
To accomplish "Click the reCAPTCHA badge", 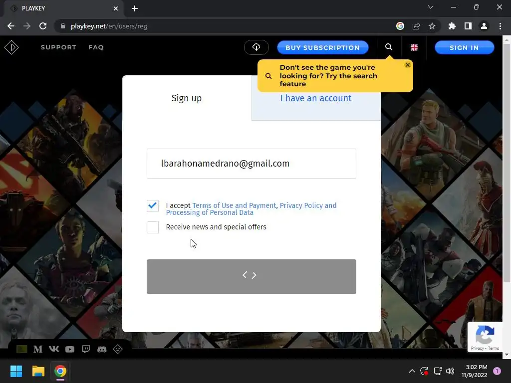I will click(485, 337).
